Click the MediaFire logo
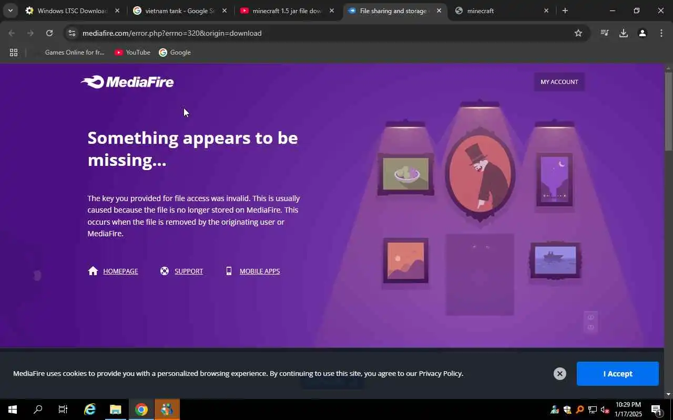The width and height of the screenshot is (673, 420). 127,82
